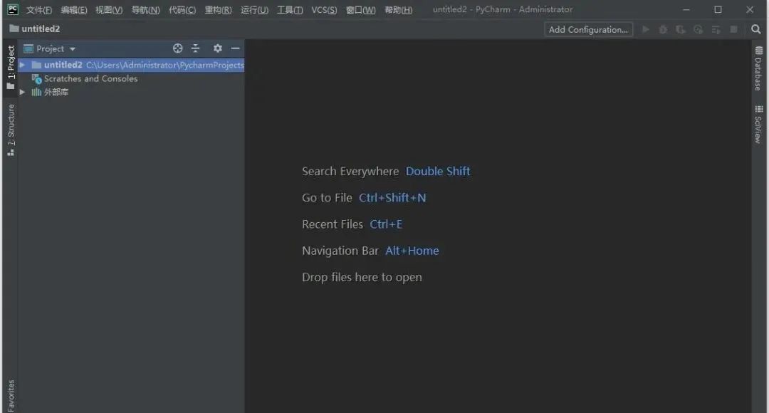This screenshot has width=769, height=413.
Task: Click the Add Configuration button
Action: point(588,29)
